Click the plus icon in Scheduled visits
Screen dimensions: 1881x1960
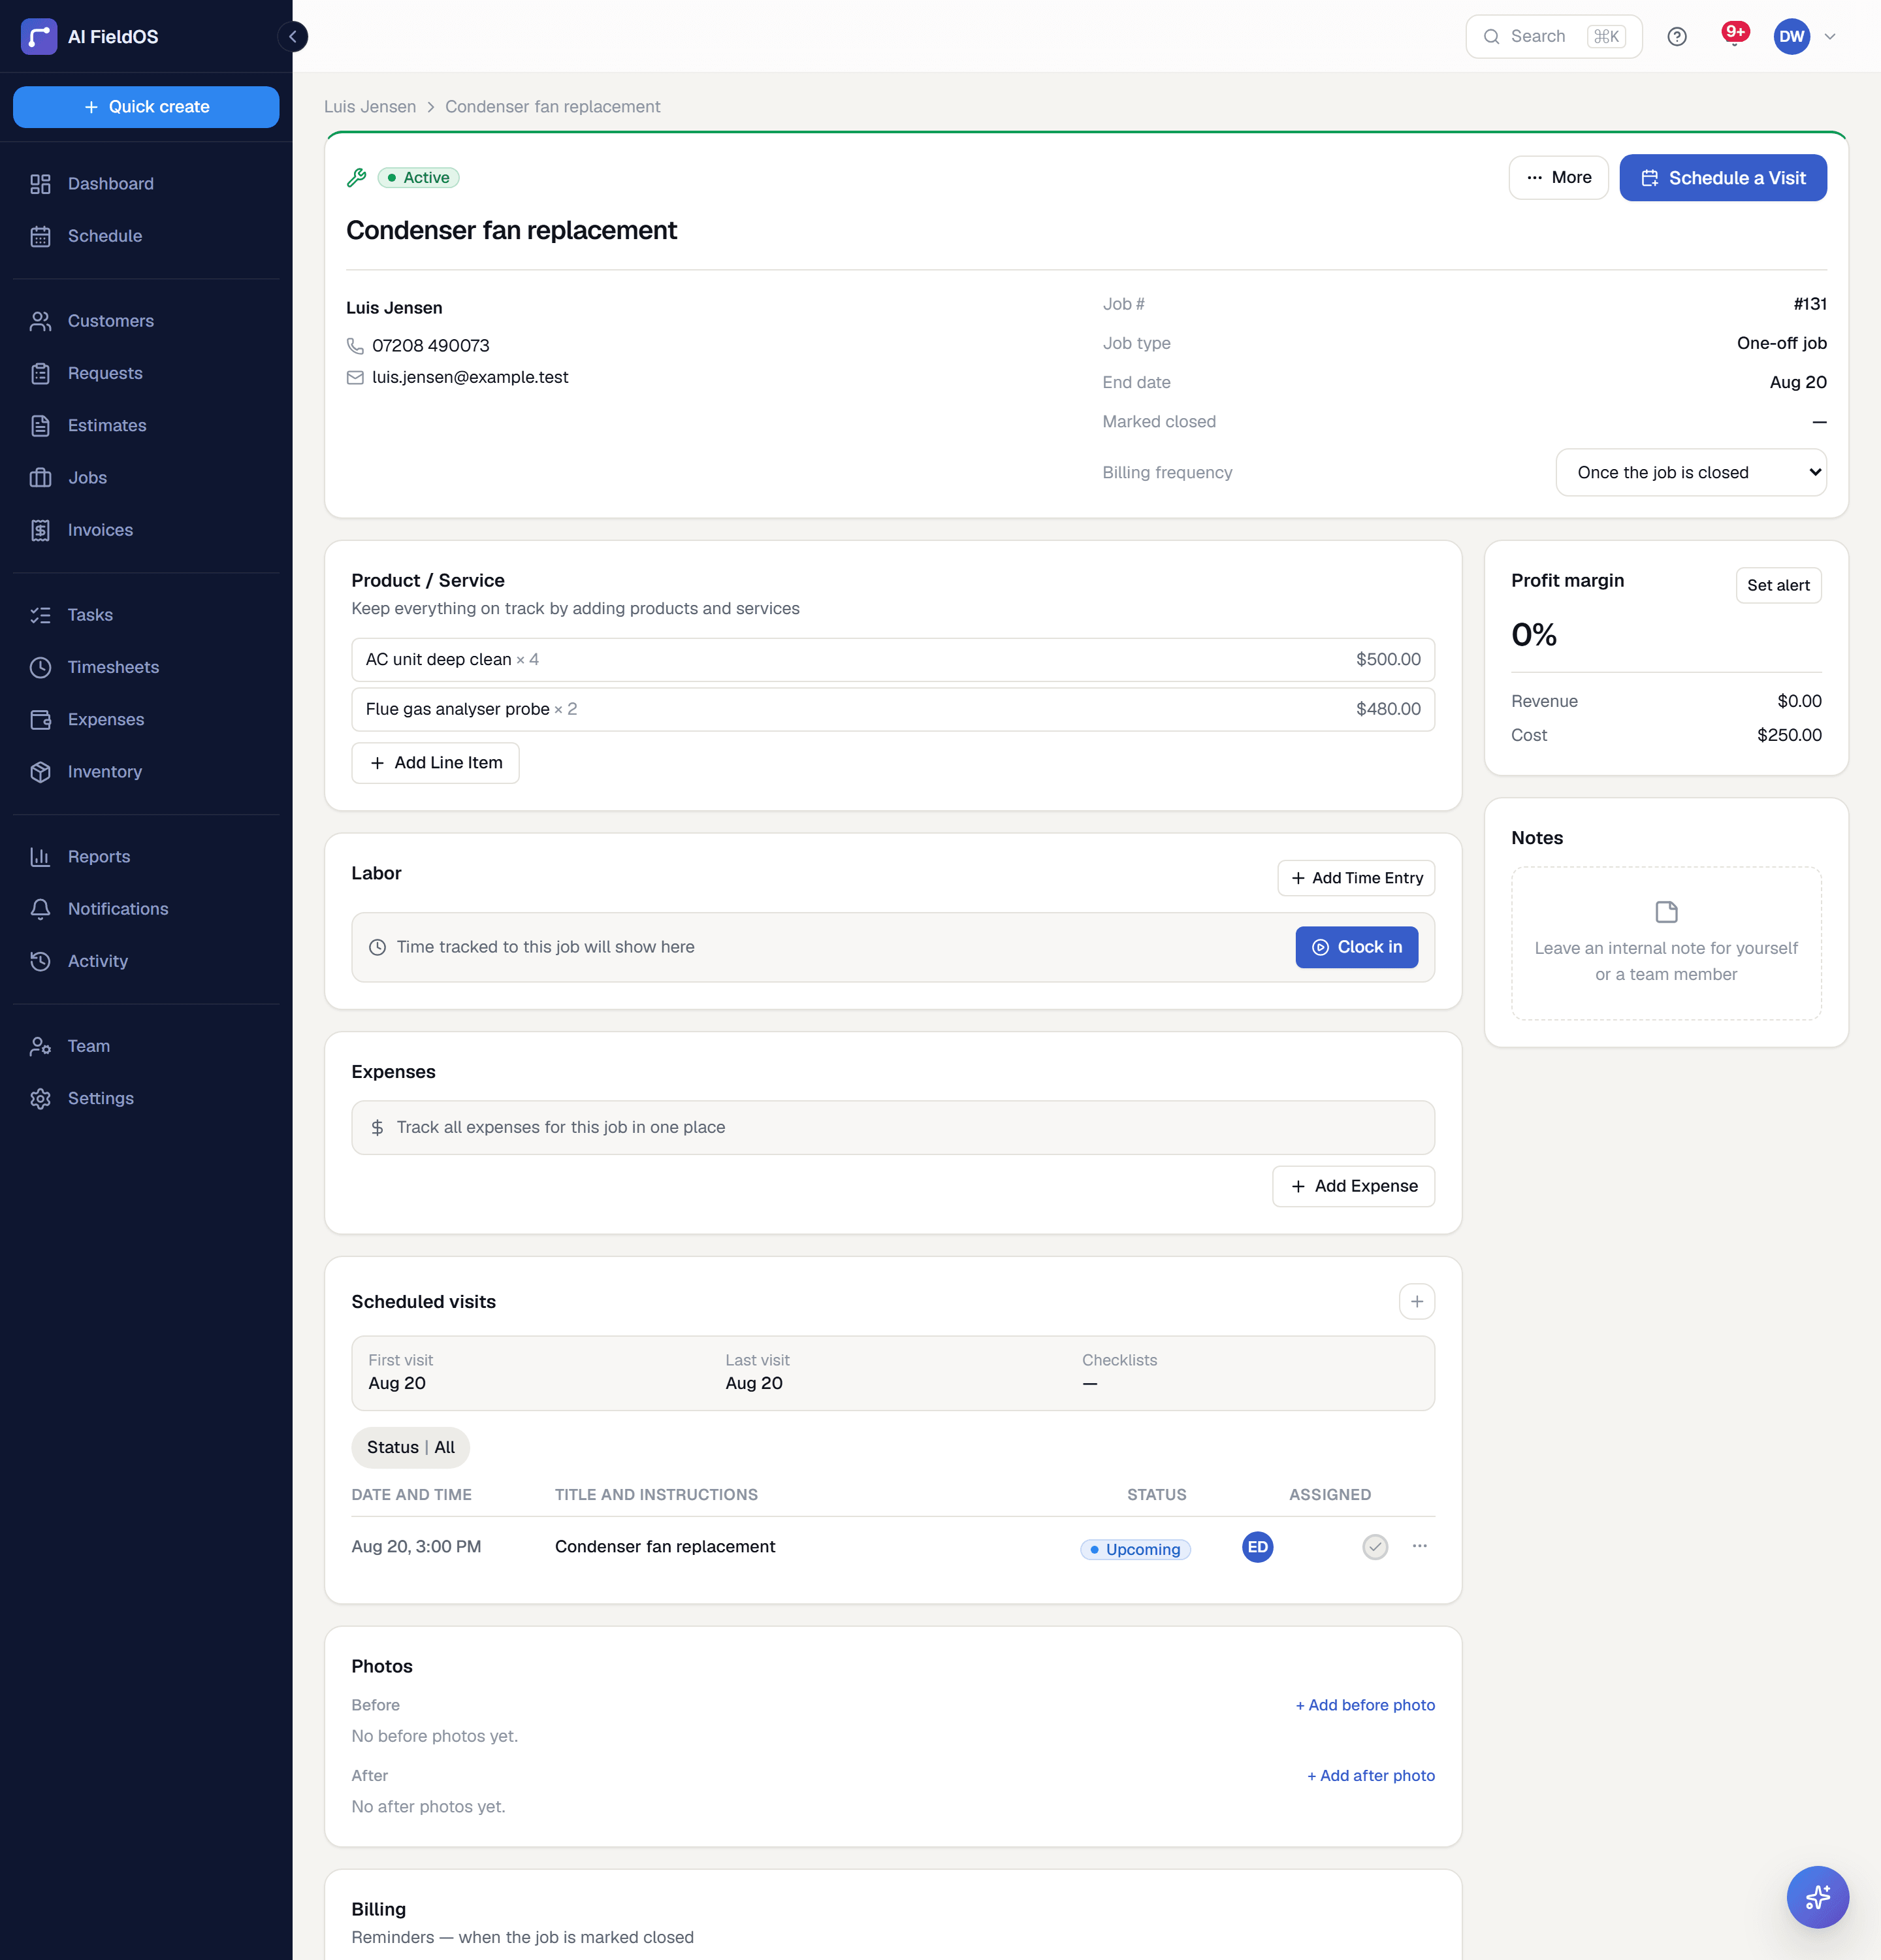point(1416,1301)
